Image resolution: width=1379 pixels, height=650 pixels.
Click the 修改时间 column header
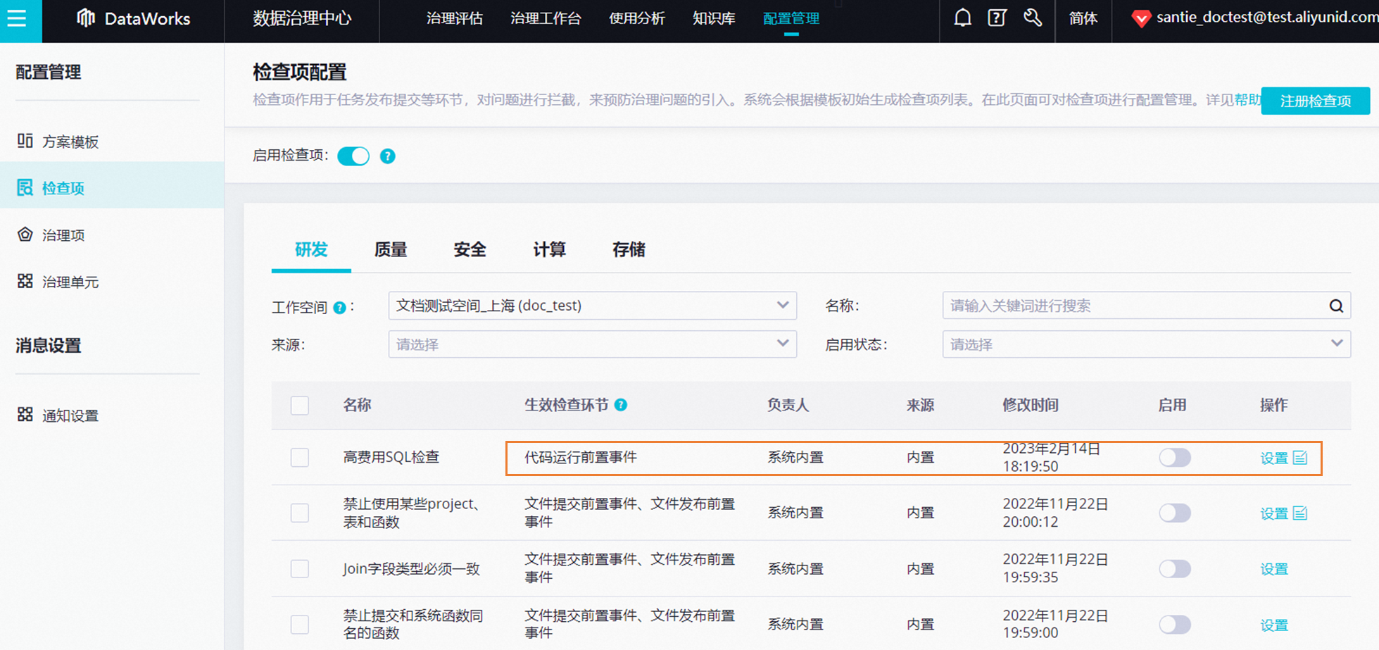click(1031, 405)
